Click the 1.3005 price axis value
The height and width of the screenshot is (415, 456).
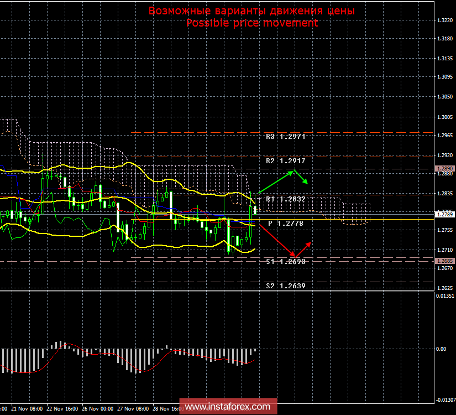tap(445, 117)
